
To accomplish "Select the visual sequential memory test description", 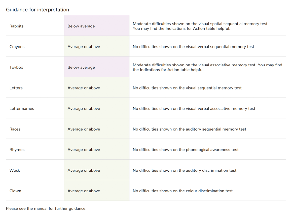I will 187,88.
